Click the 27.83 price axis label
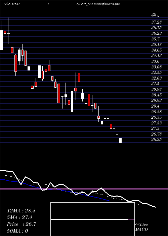 156,123
